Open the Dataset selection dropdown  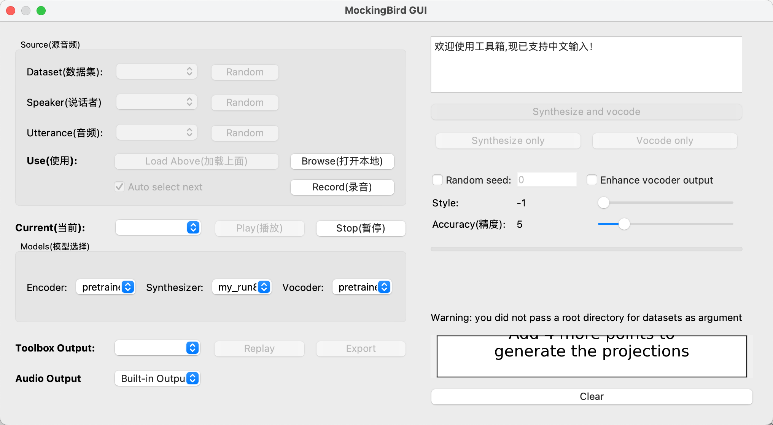click(156, 71)
